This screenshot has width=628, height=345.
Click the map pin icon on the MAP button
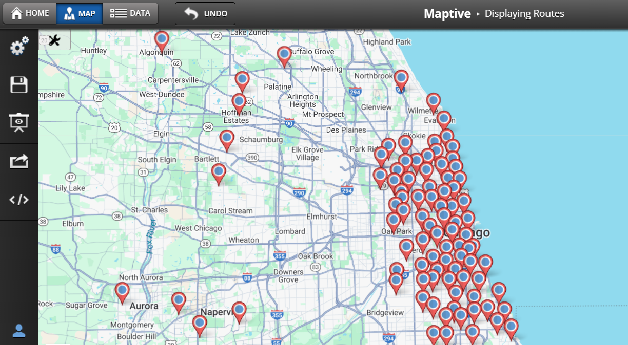[69, 13]
